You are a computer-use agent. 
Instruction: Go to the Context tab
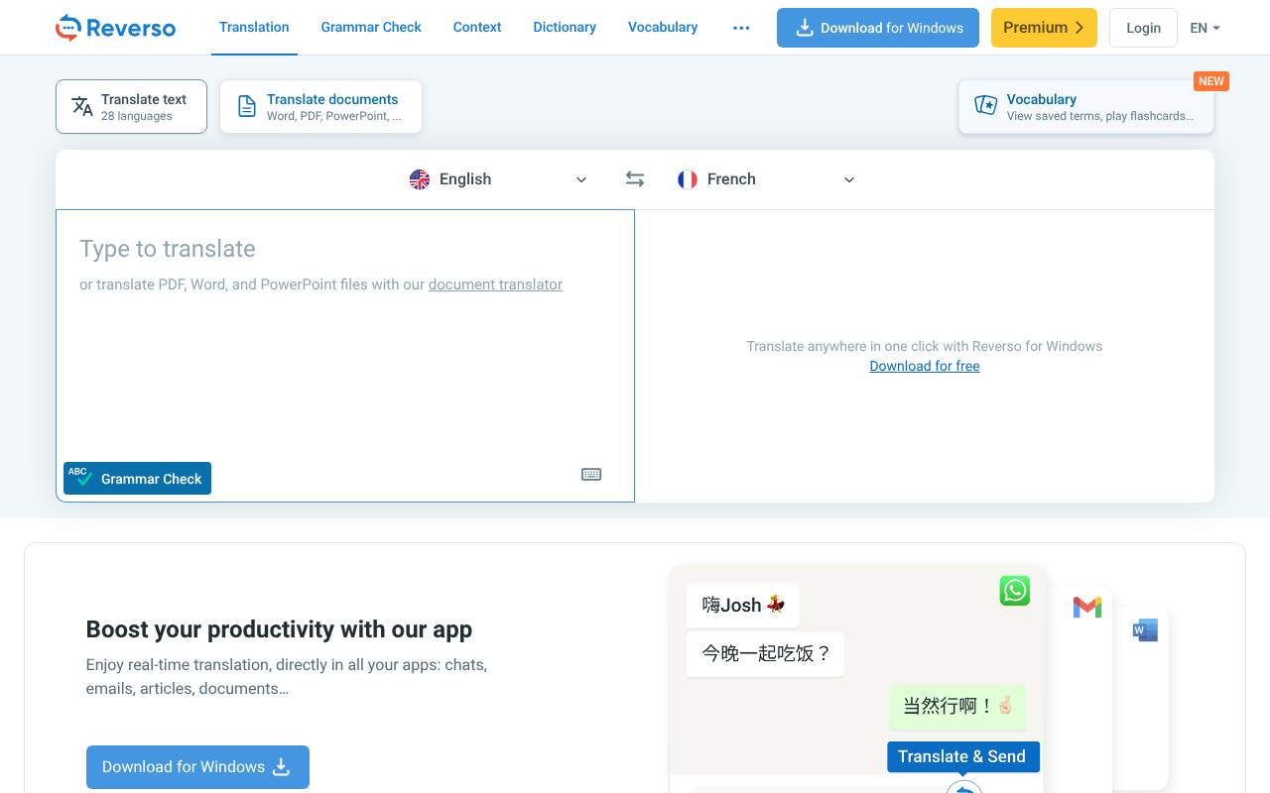477,28
